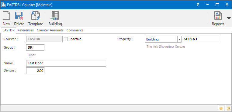This screenshot has height=112, width=232.
Task: Click the 'Name :' label
Action: pyautogui.click(x=9, y=63)
